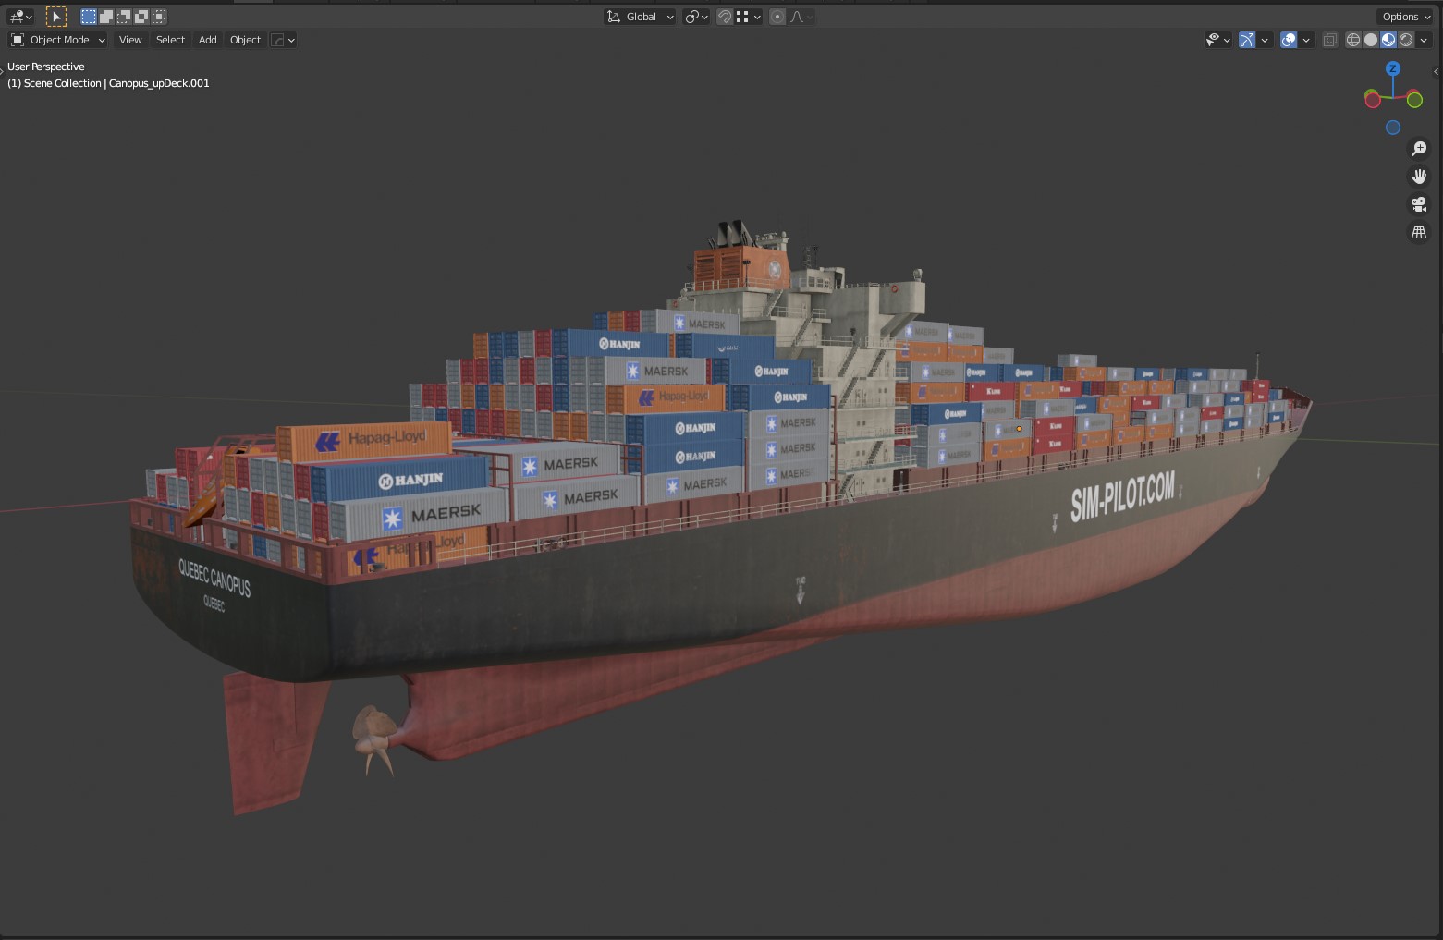The width and height of the screenshot is (1443, 940).
Task: Open the gizmo settings dropdown arrow
Action: pos(1265,40)
